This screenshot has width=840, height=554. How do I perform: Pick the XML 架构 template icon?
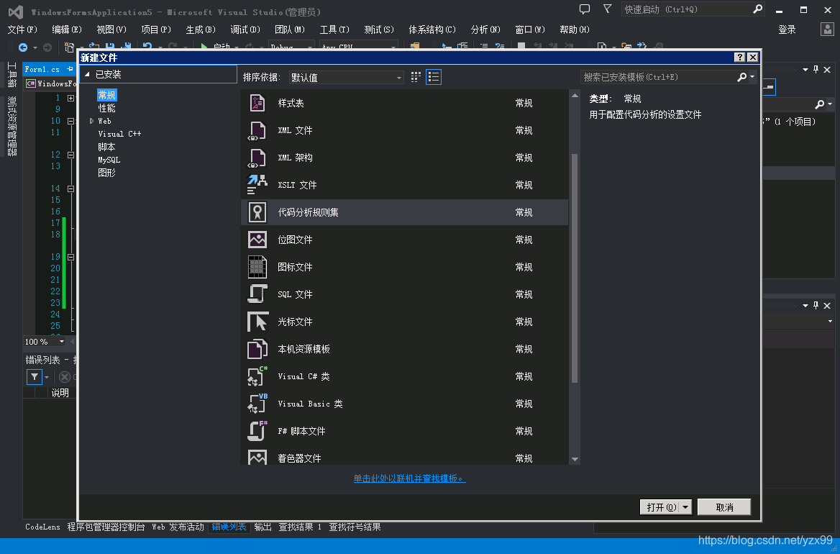coord(257,158)
